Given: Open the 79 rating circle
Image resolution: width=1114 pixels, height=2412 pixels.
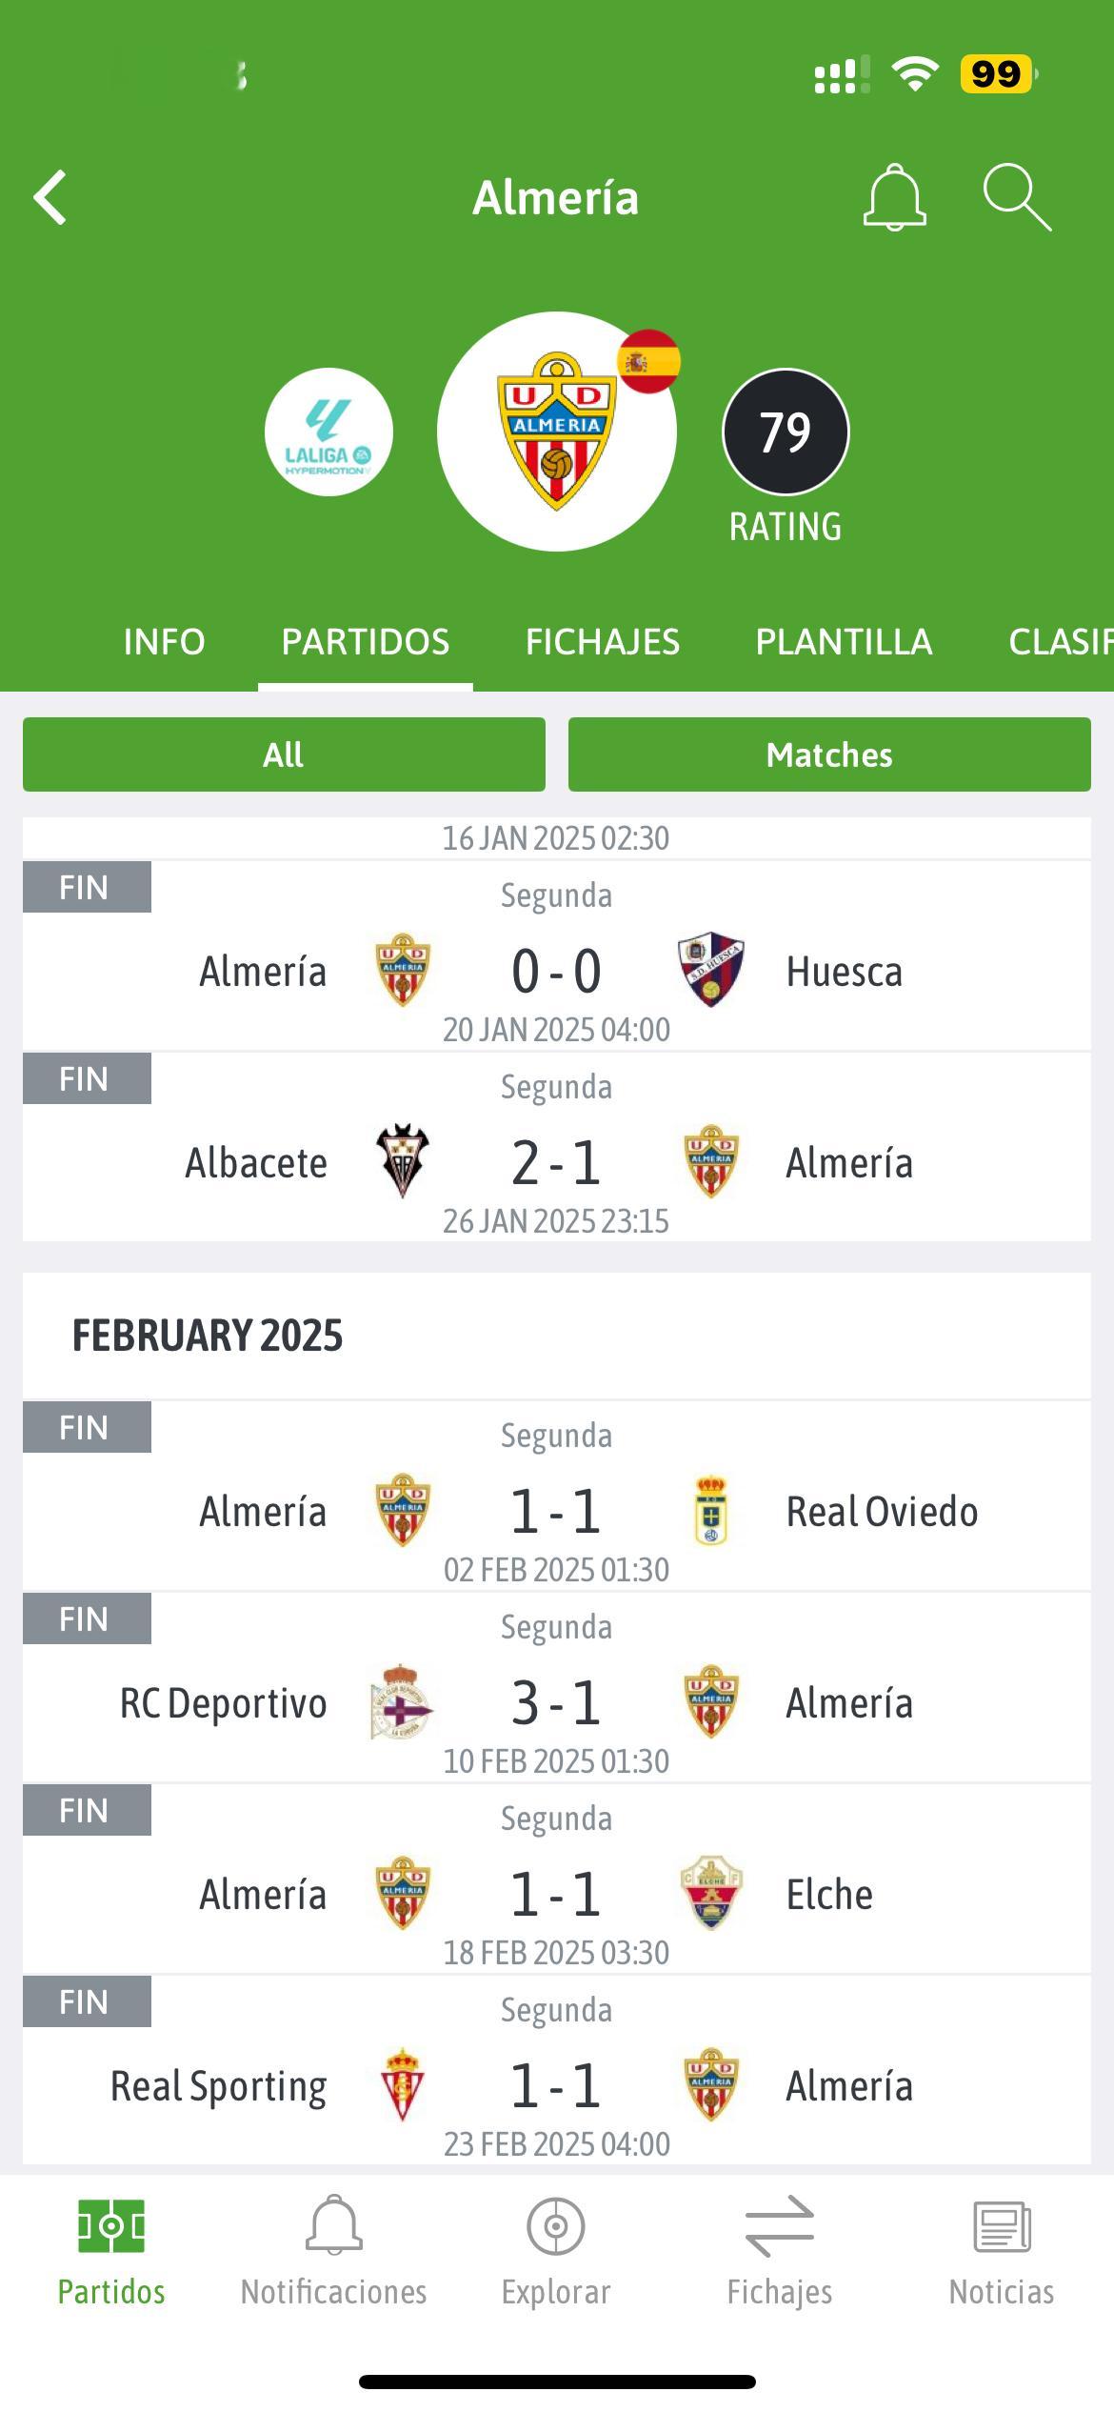Looking at the screenshot, I should 786,432.
